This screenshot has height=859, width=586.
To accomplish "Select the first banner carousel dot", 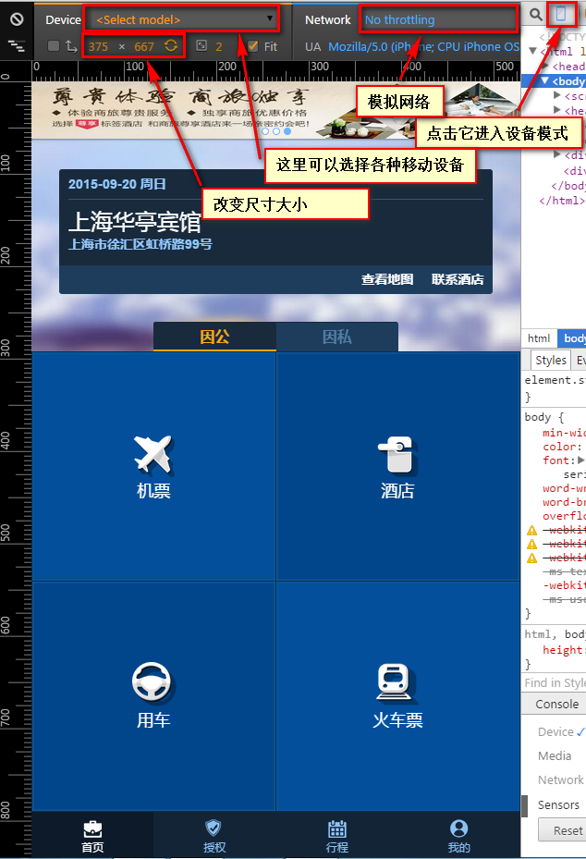I will coord(265,131).
